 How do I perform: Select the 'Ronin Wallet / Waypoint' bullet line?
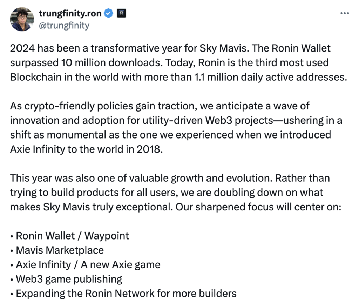point(70,236)
